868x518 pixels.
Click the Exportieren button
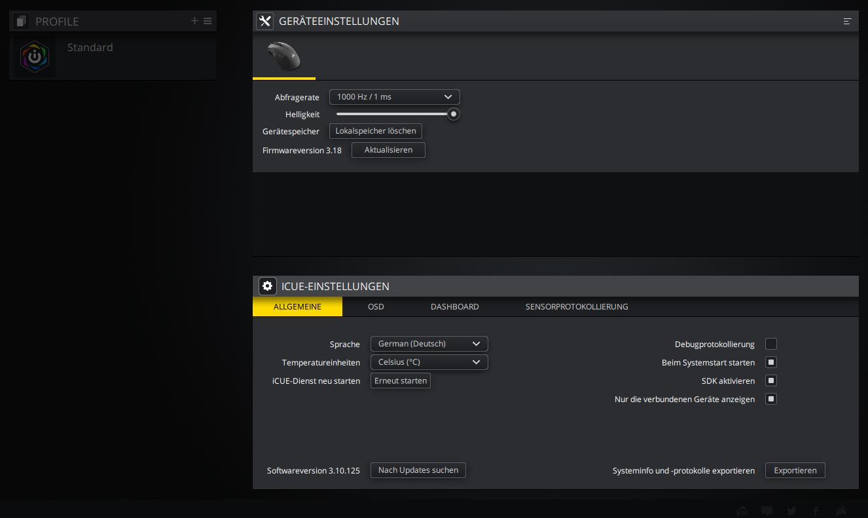[x=795, y=470]
